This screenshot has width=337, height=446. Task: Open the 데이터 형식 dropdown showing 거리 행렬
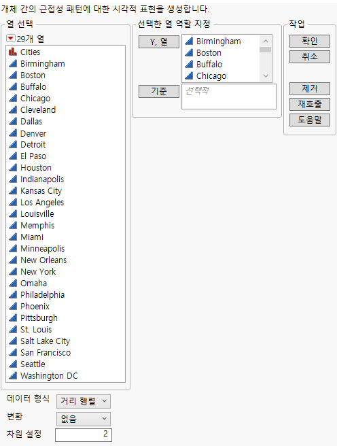[84, 401]
